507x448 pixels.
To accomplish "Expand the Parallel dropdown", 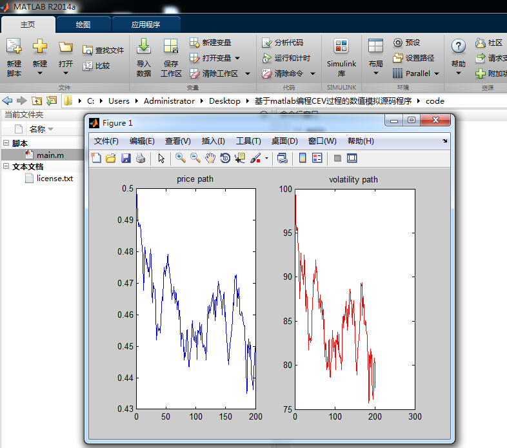I will 437,73.
